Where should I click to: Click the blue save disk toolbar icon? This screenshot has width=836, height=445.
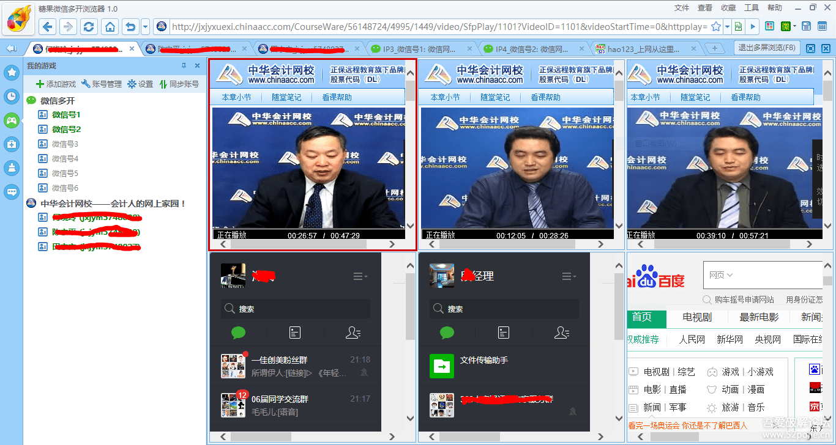pyautogui.click(x=806, y=26)
